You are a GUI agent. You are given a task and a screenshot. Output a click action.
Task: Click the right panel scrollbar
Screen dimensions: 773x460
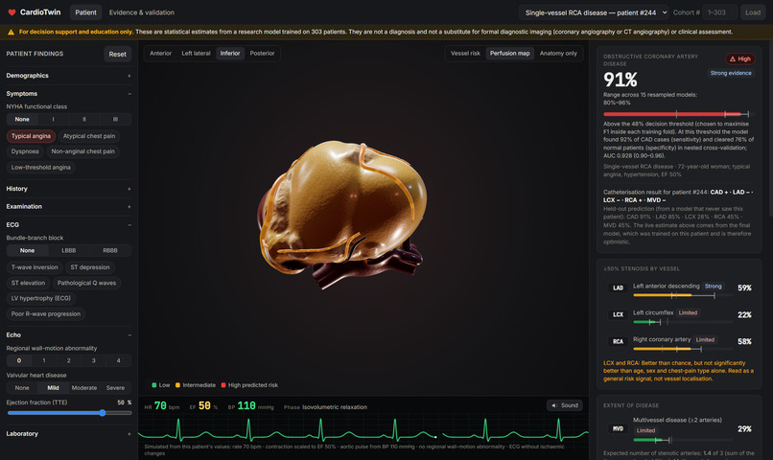[x=770, y=128]
